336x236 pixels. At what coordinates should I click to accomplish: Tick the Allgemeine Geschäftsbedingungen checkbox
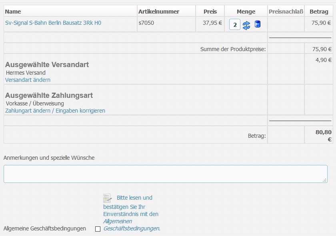[x=98, y=229]
